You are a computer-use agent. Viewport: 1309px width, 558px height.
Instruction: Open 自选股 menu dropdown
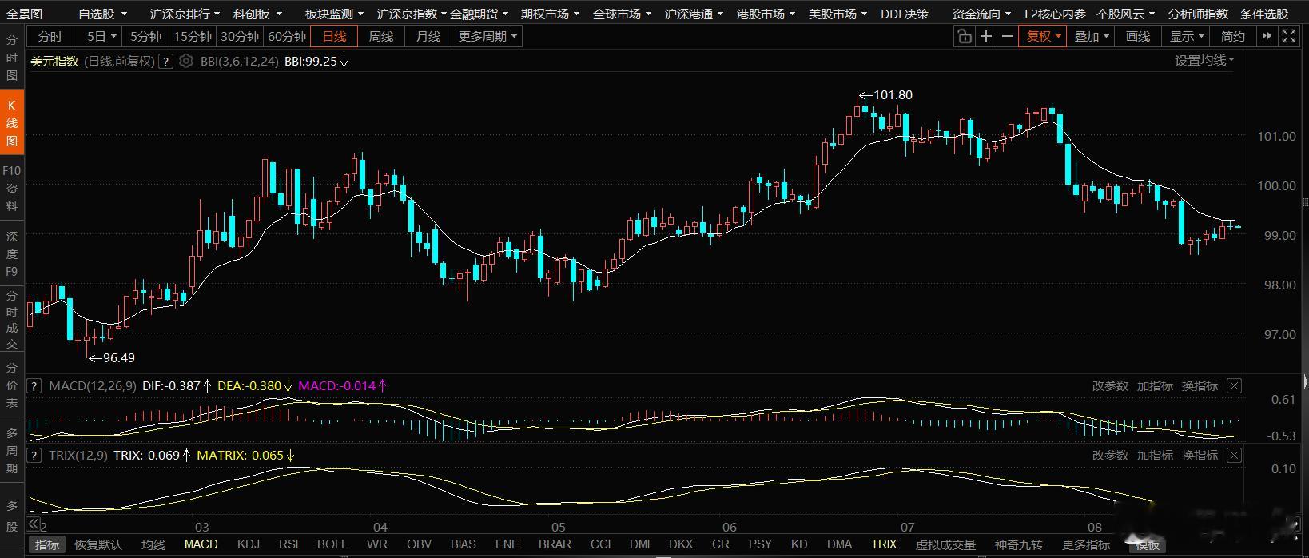[102, 14]
